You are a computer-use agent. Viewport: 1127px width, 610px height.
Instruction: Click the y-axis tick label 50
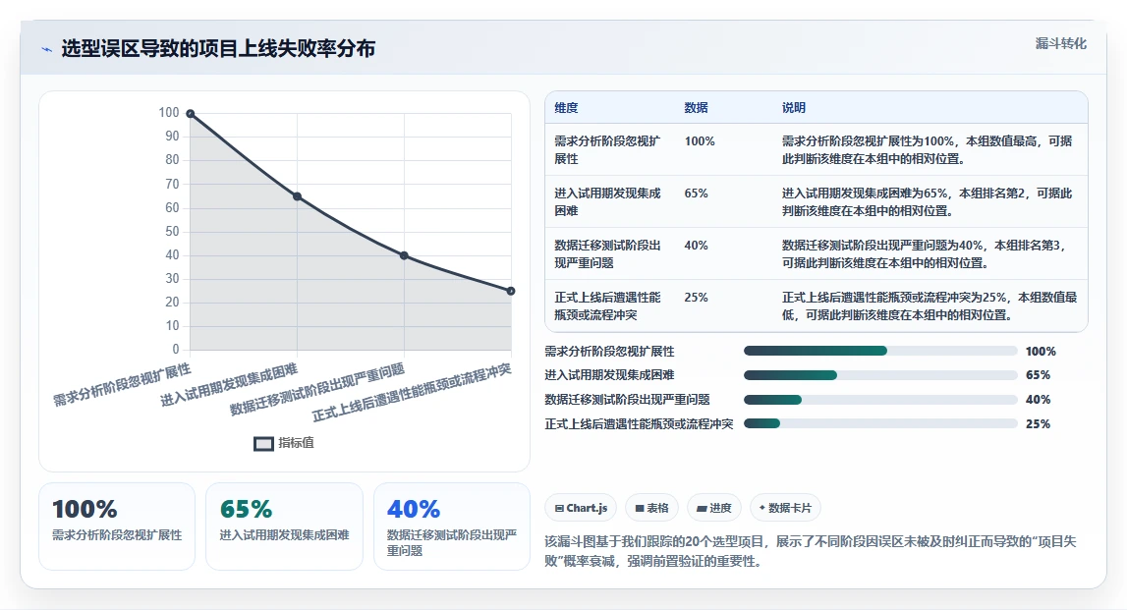click(x=172, y=232)
